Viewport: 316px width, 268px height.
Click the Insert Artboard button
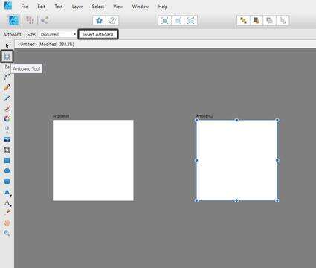tap(98, 34)
